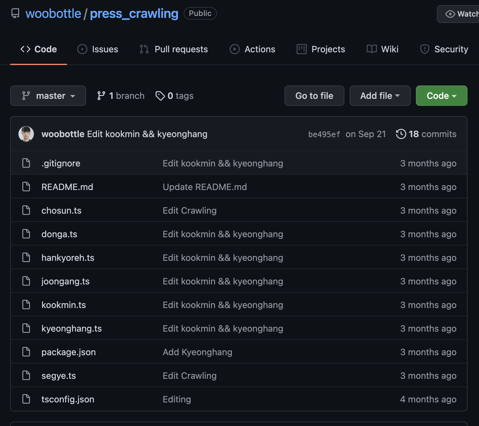479x426 pixels.
Task: Open hankyoreh.ts file
Action: click(68, 258)
